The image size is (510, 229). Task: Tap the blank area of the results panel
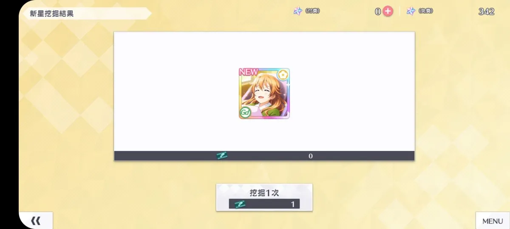[x=340, y=91]
